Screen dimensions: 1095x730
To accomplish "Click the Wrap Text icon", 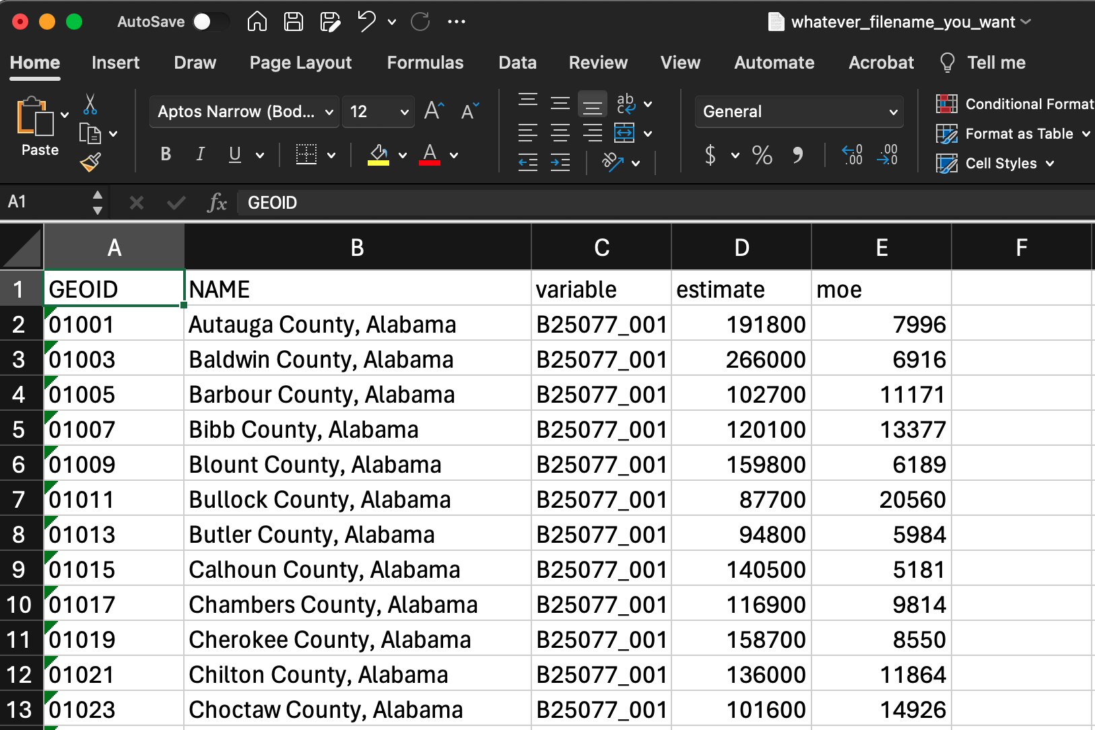I will click(626, 103).
